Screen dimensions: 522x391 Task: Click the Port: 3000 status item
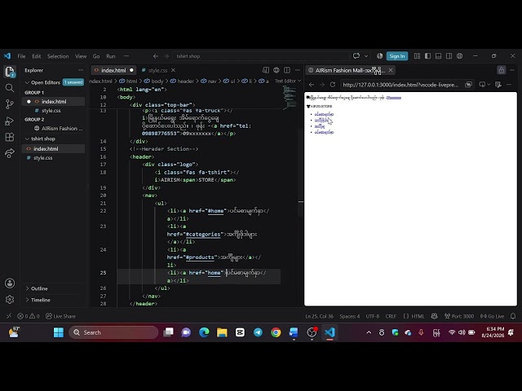point(459,316)
